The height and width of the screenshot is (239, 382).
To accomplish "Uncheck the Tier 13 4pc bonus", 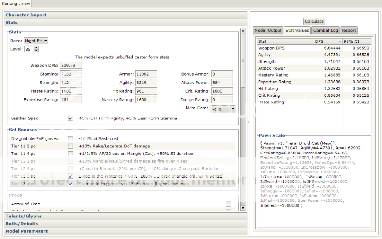I will point(71,184).
